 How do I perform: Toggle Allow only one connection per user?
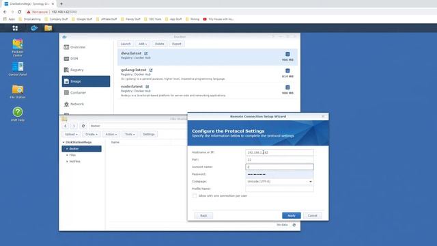tap(195, 196)
